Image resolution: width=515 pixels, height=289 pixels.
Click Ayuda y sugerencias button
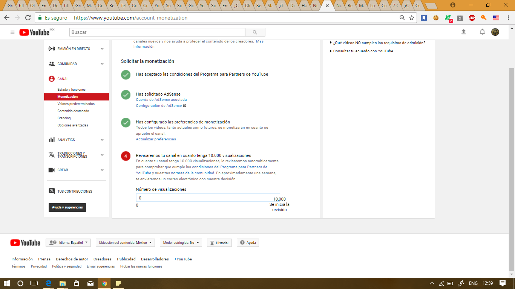(x=67, y=207)
